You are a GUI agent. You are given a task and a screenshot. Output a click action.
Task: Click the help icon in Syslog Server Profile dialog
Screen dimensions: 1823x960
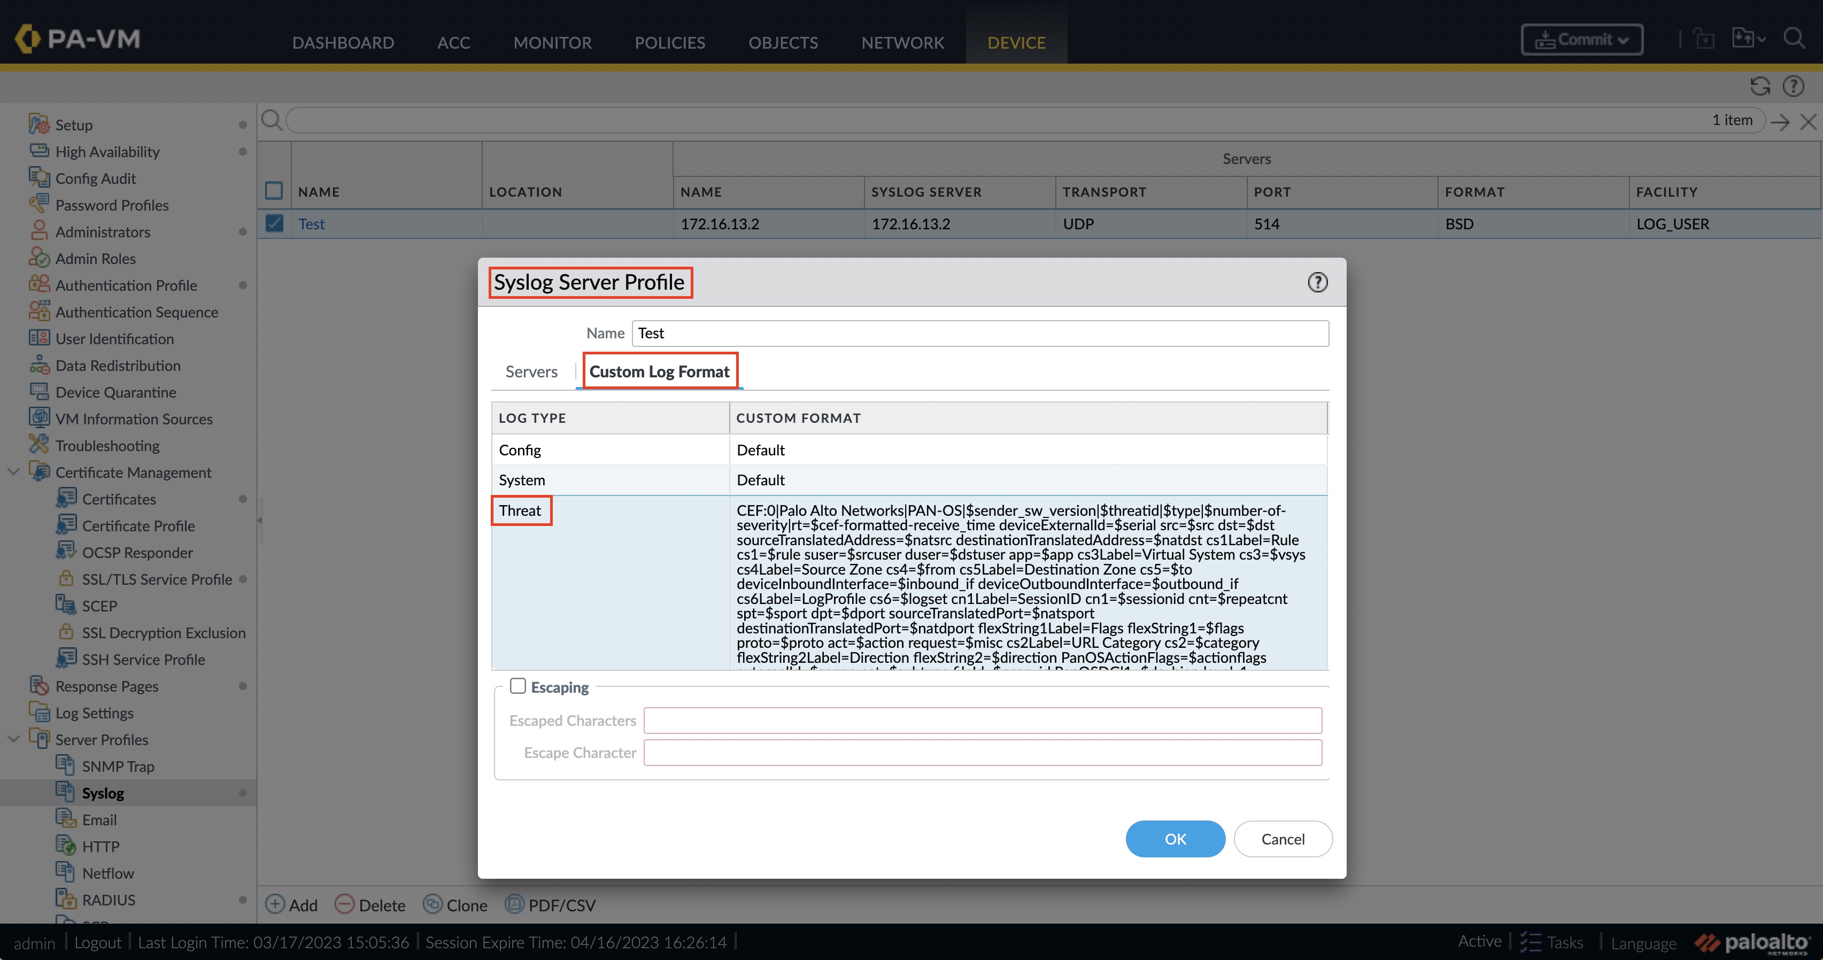point(1317,282)
